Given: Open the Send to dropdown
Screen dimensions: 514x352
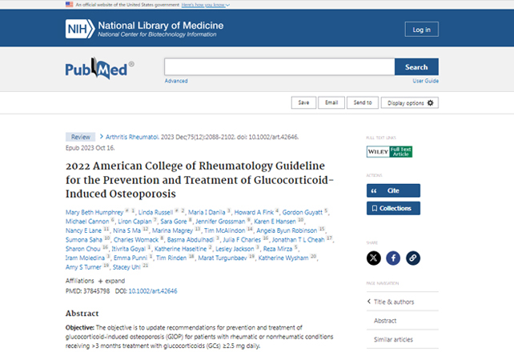Looking at the screenshot, I should coord(363,102).
